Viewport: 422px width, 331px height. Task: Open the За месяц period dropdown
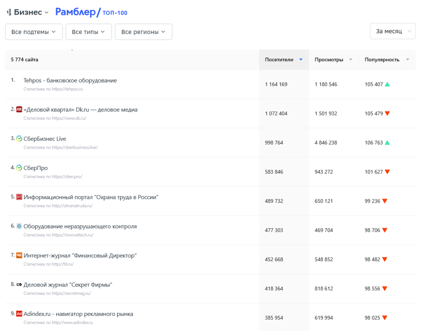pyautogui.click(x=392, y=31)
